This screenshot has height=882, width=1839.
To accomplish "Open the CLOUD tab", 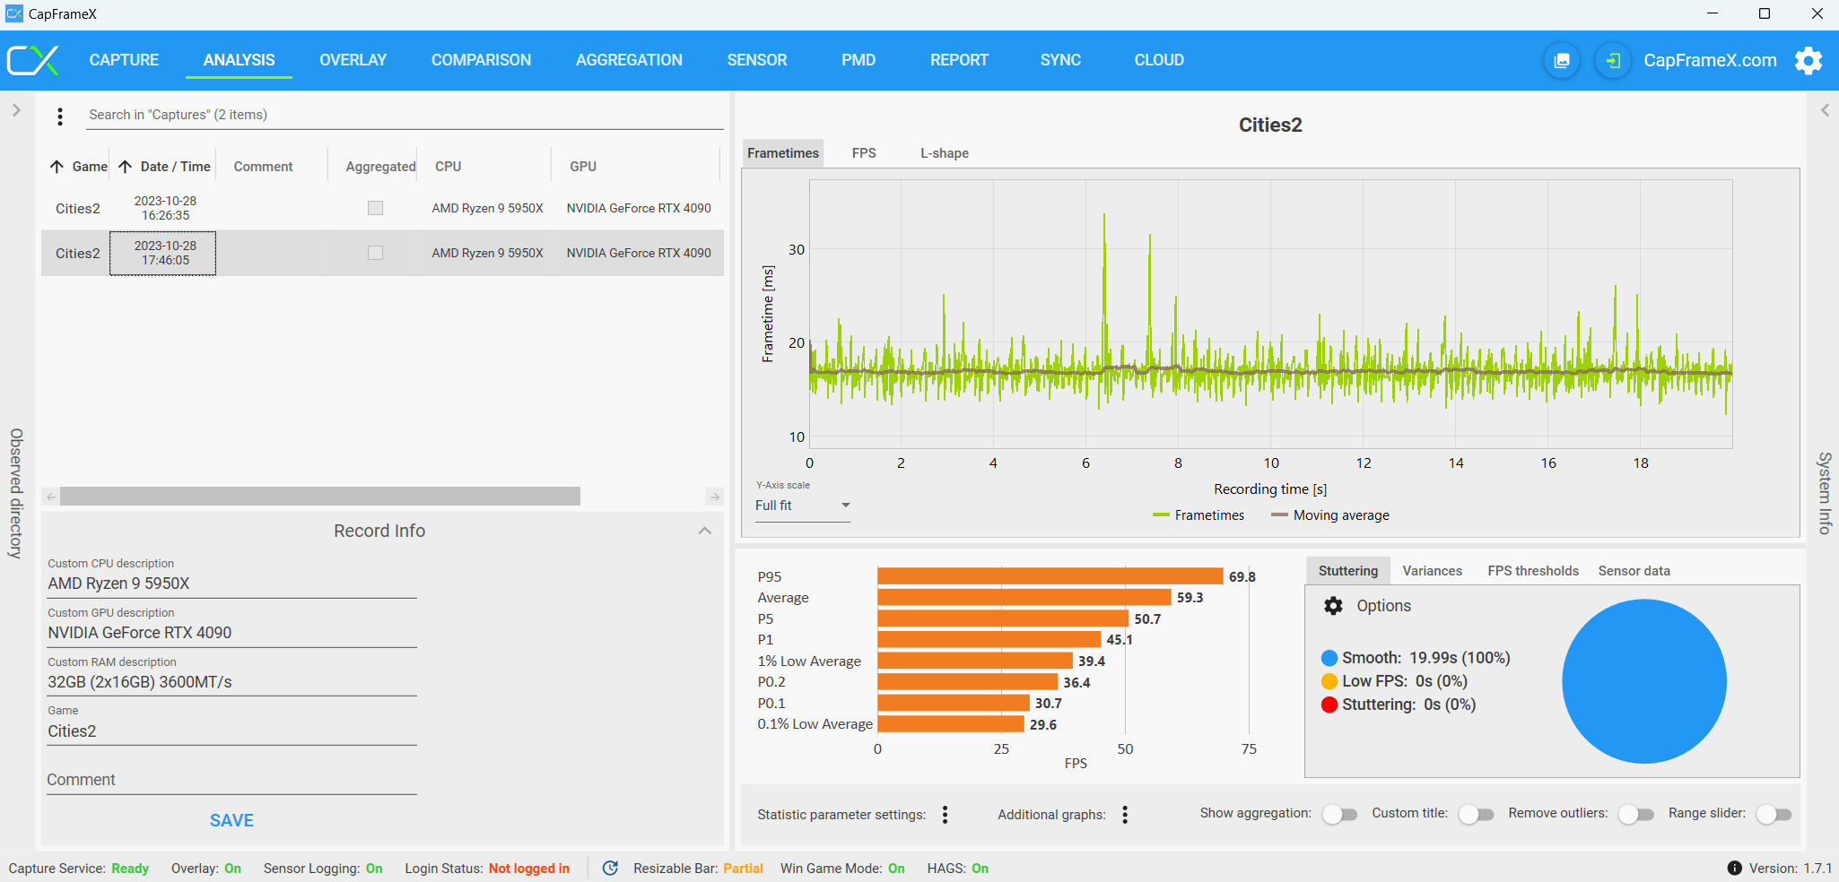I will (1159, 60).
